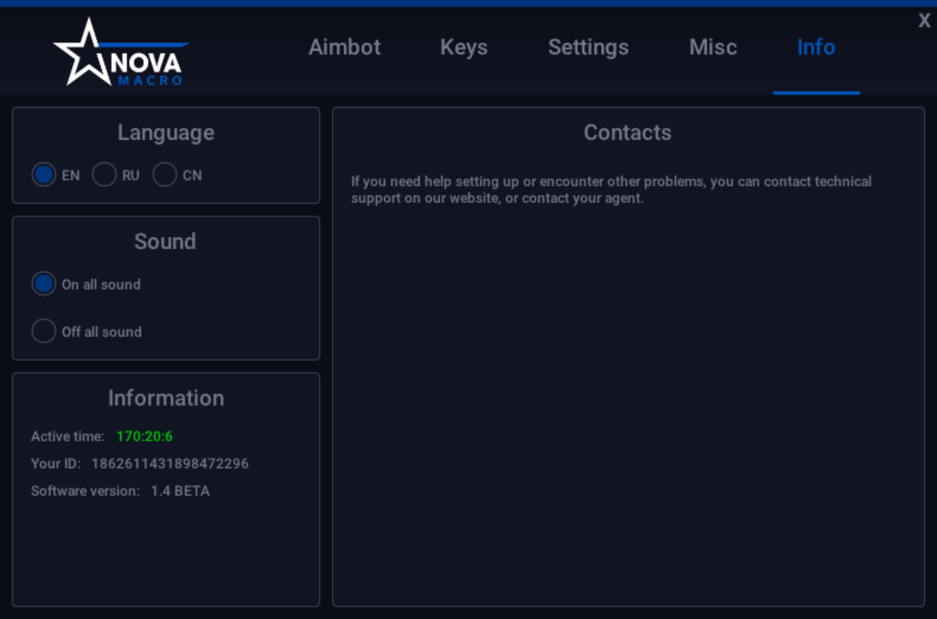Viewport: 937px width, 619px height.
Task: Click the Nova Macro star logo
Action: [x=121, y=52]
